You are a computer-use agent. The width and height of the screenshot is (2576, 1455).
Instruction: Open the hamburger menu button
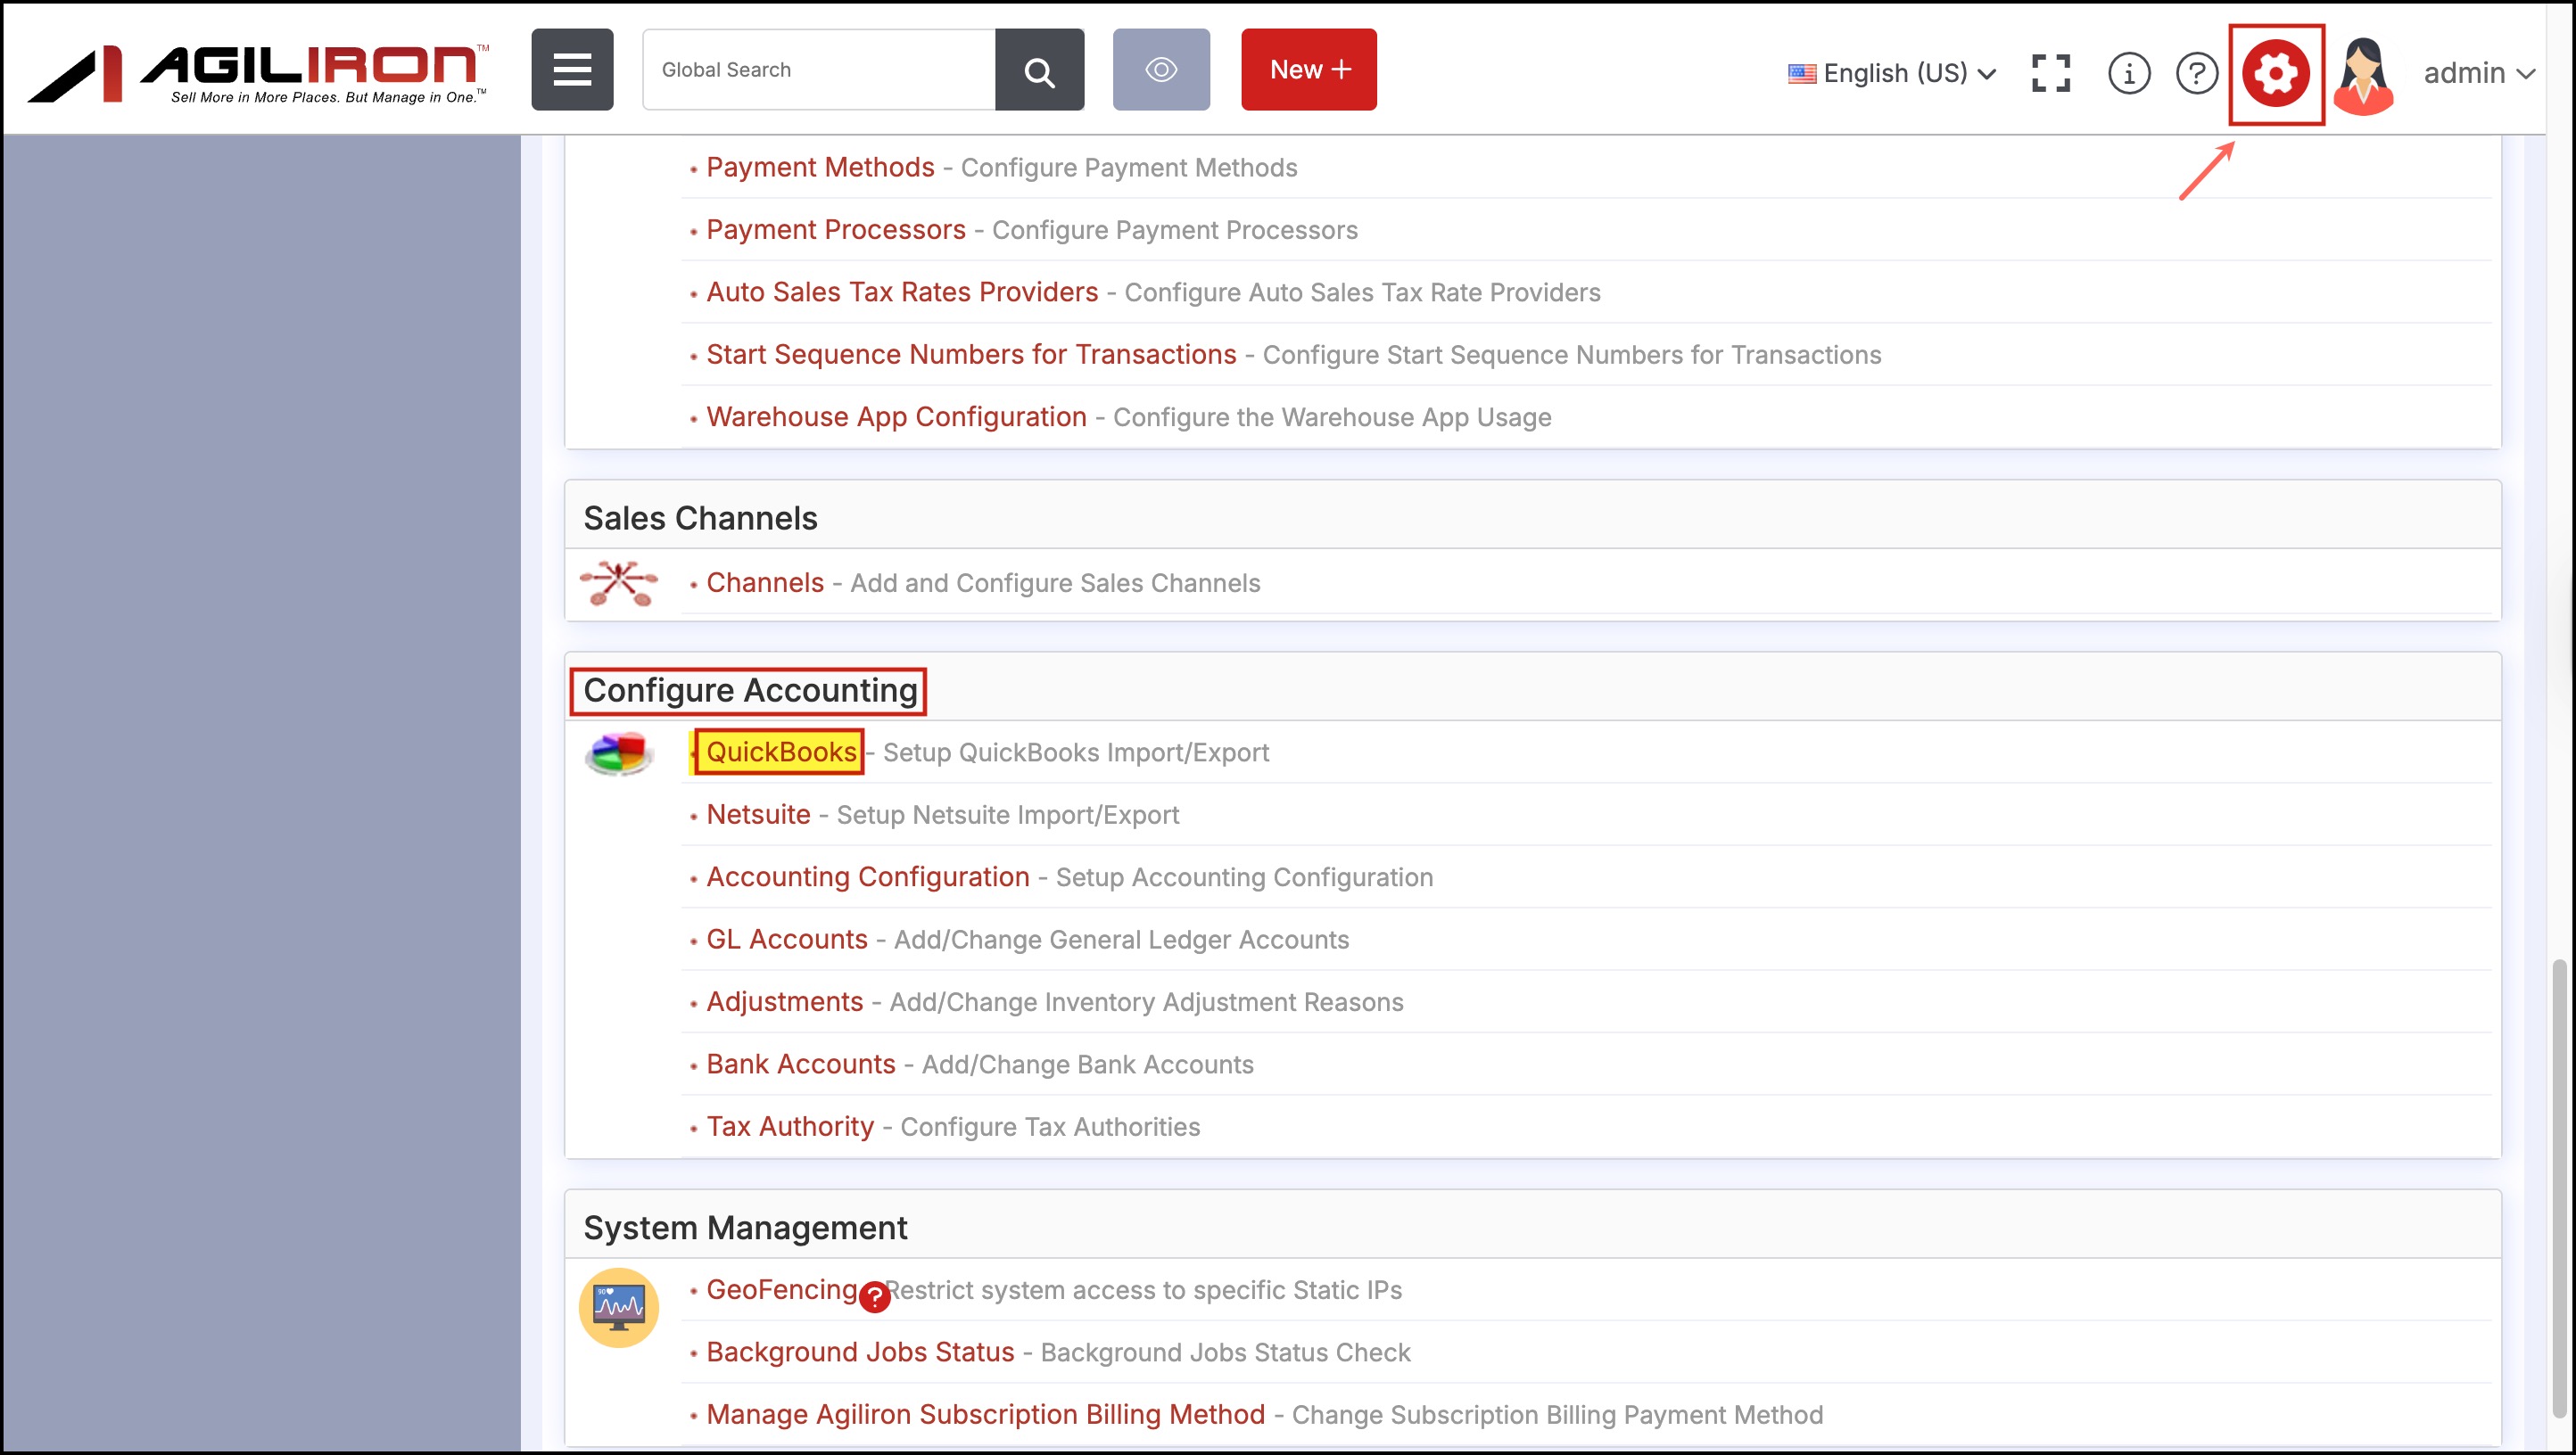572,70
